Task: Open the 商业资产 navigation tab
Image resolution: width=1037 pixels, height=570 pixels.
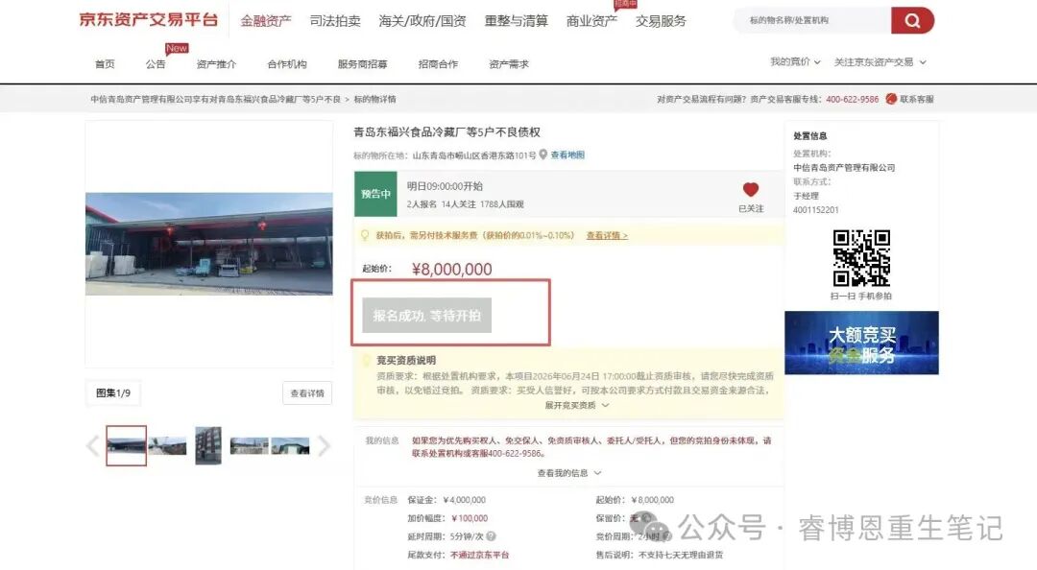Action: pos(591,21)
